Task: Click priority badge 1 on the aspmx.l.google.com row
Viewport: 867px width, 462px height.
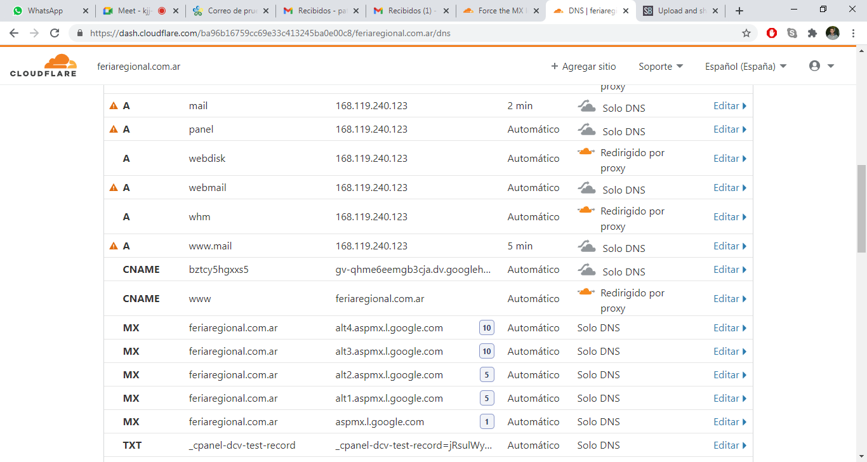Action: point(487,422)
